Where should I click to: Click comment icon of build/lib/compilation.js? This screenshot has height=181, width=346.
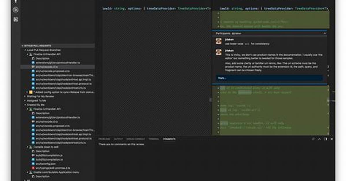tap(33, 155)
